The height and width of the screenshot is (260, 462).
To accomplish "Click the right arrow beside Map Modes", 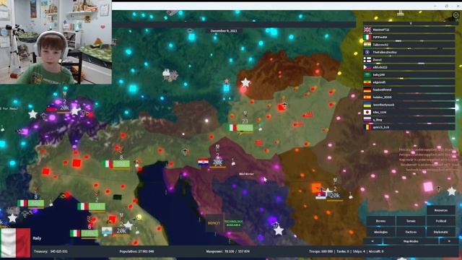I will (x=449, y=241).
